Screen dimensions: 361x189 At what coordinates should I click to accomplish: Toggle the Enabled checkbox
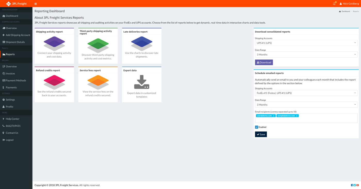pyautogui.click(x=257, y=127)
